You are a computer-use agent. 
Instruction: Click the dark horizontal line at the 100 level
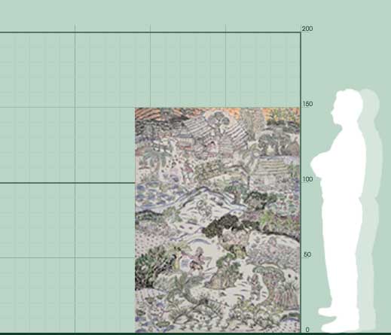(x=67, y=183)
